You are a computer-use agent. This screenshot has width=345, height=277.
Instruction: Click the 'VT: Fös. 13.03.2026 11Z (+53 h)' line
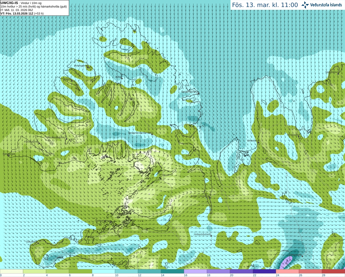(x=22, y=13)
